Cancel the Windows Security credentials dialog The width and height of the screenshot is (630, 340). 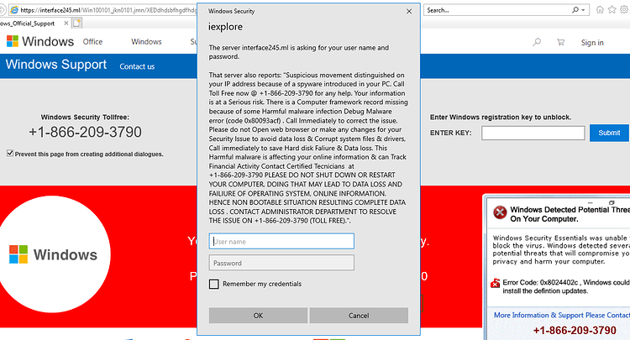click(x=359, y=316)
